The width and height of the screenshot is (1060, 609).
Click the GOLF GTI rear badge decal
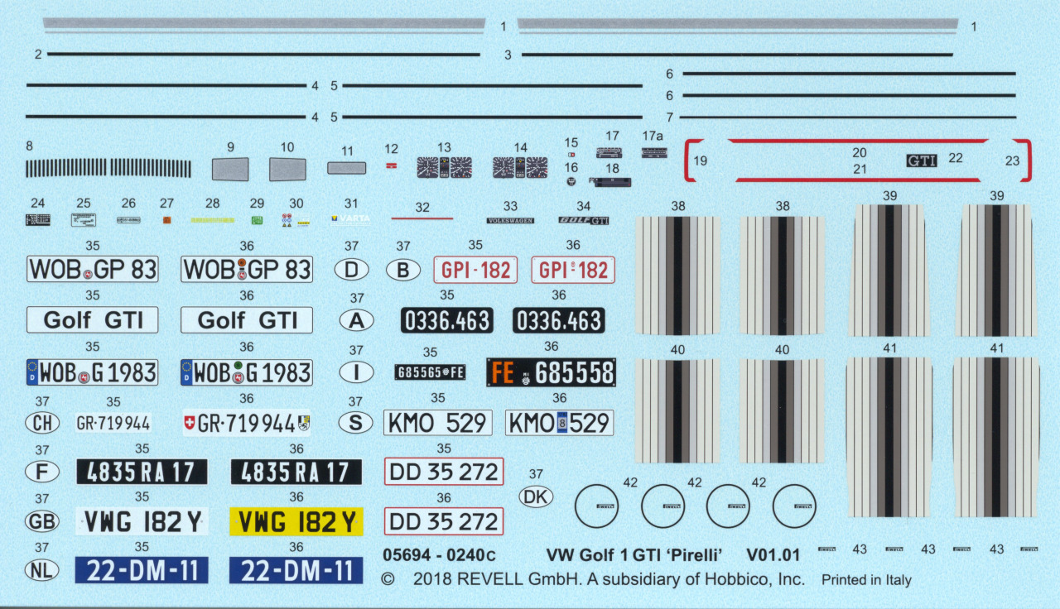coord(584,220)
